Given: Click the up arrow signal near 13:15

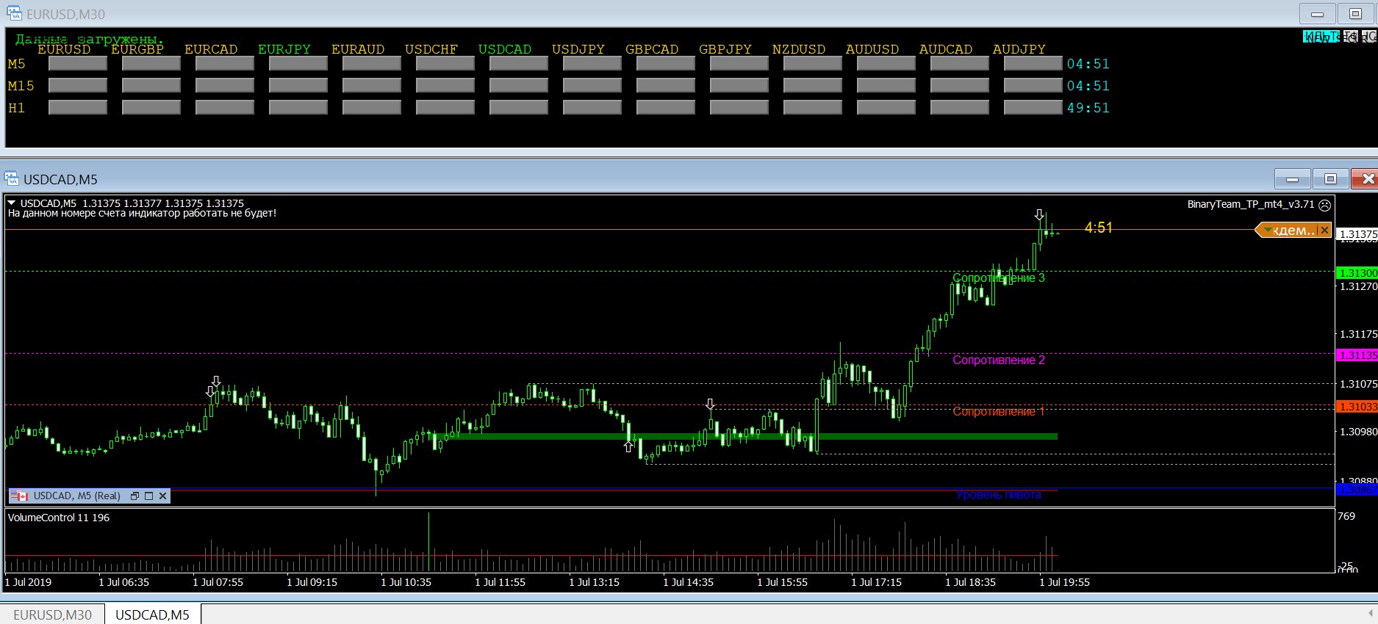Looking at the screenshot, I should pyautogui.click(x=628, y=446).
